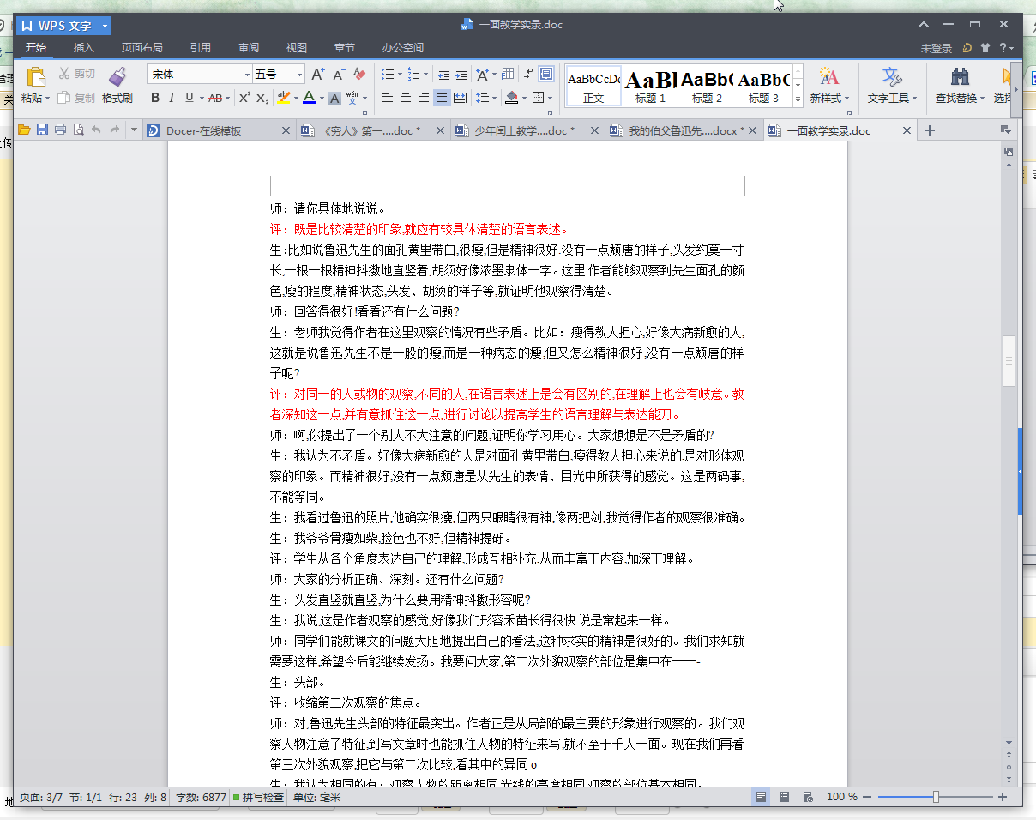Click the superscript X² icon
The image size is (1036, 820).
click(244, 98)
